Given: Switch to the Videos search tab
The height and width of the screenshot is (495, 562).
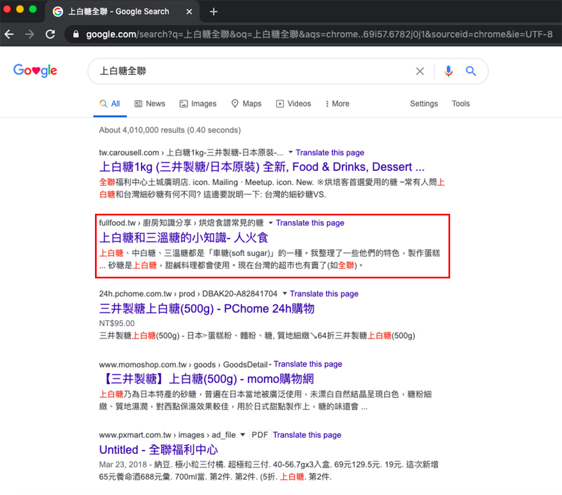Looking at the screenshot, I should pyautogui.click(x=294, y=103).
